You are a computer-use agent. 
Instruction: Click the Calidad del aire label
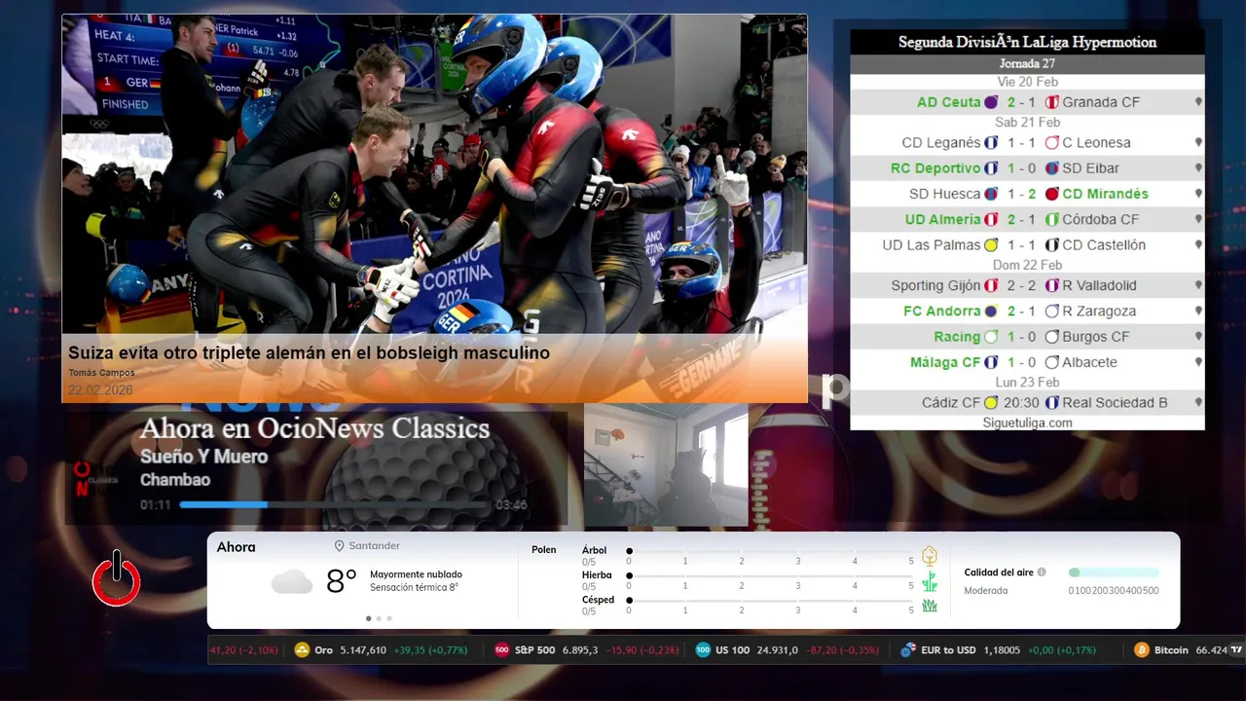999,572
